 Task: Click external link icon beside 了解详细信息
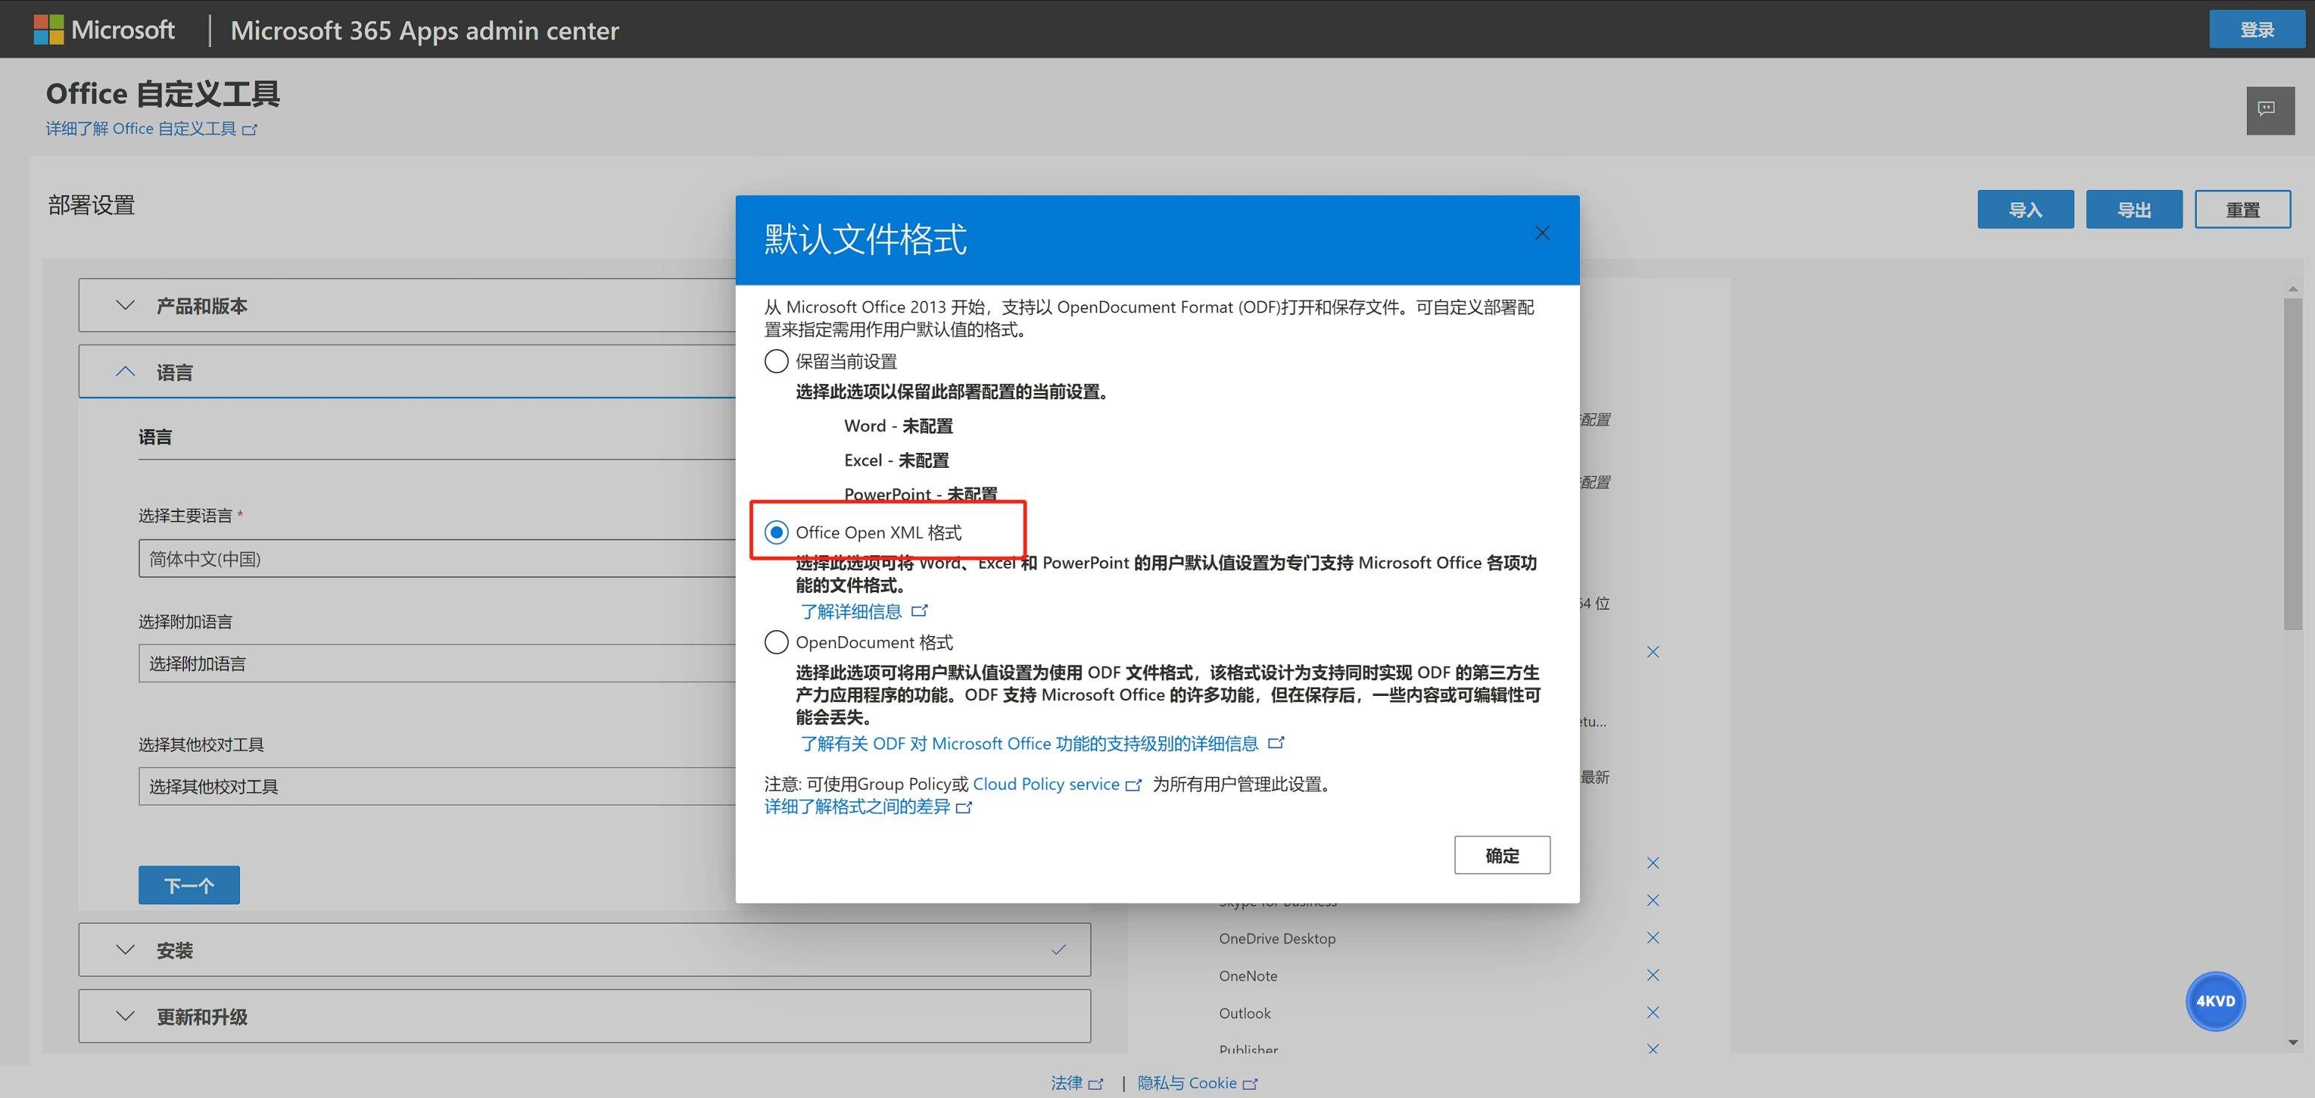[918, 611]
